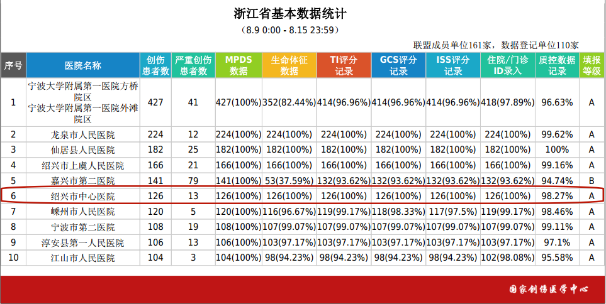Click the 116(96.67%) vital signs cell

point(289,212)
